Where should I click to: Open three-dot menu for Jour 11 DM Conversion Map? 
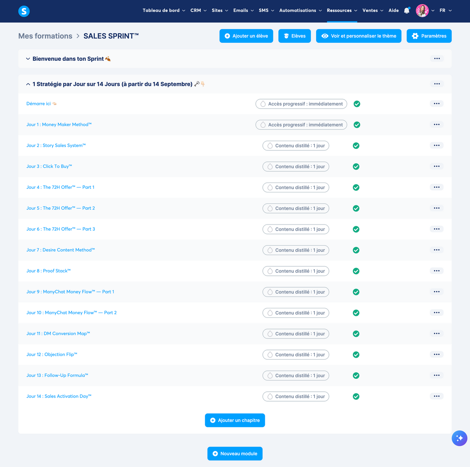pyautogui.click(x=437, y=333)
